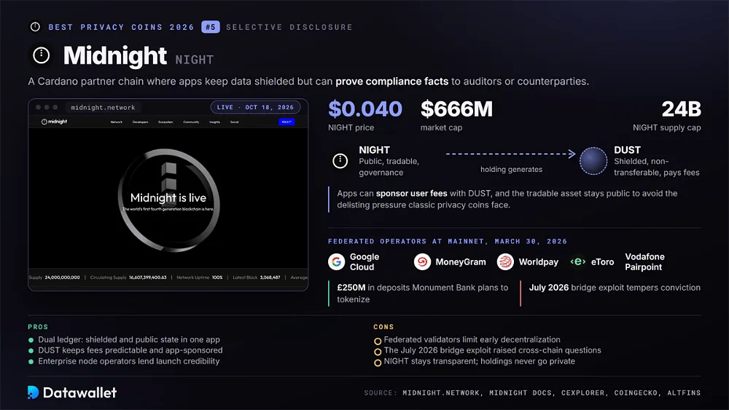Screen dimensions: 729x410
Task: Open the Developers menu item
Action: (x=140, y=122)
